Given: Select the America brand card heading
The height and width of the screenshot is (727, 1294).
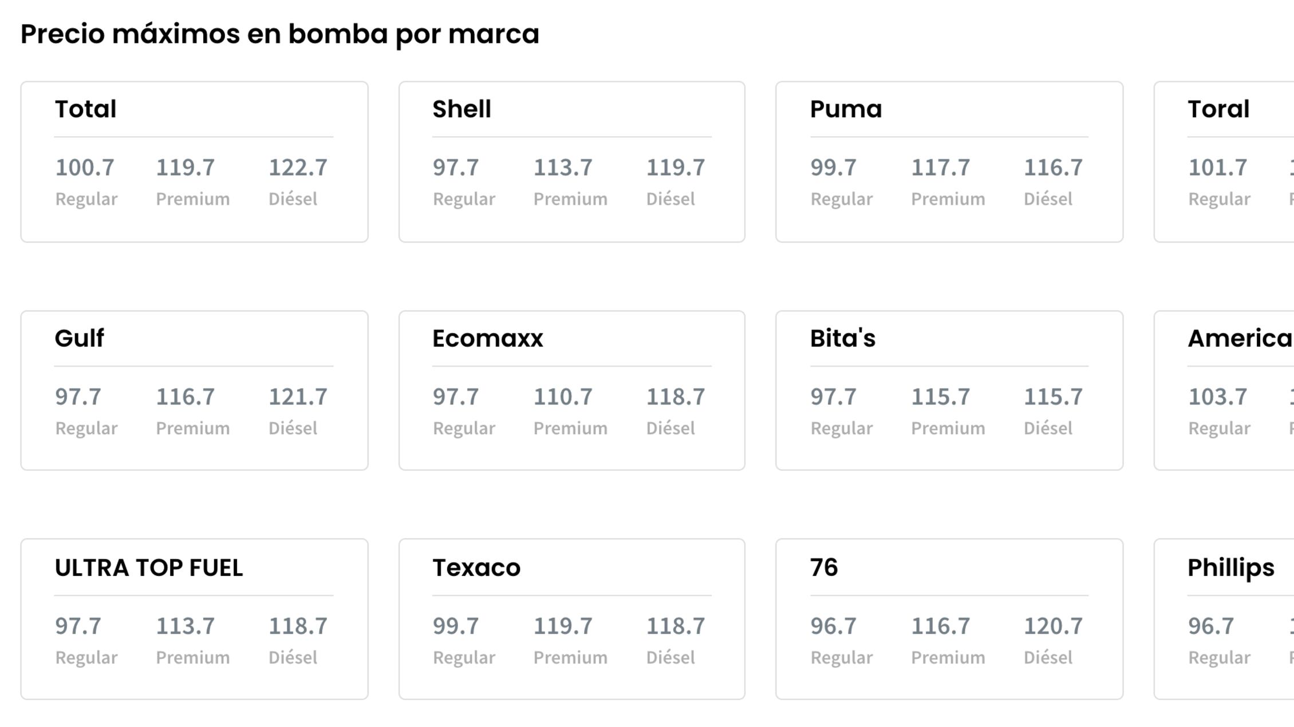Looking at the screenshot, I should 1240,339.
